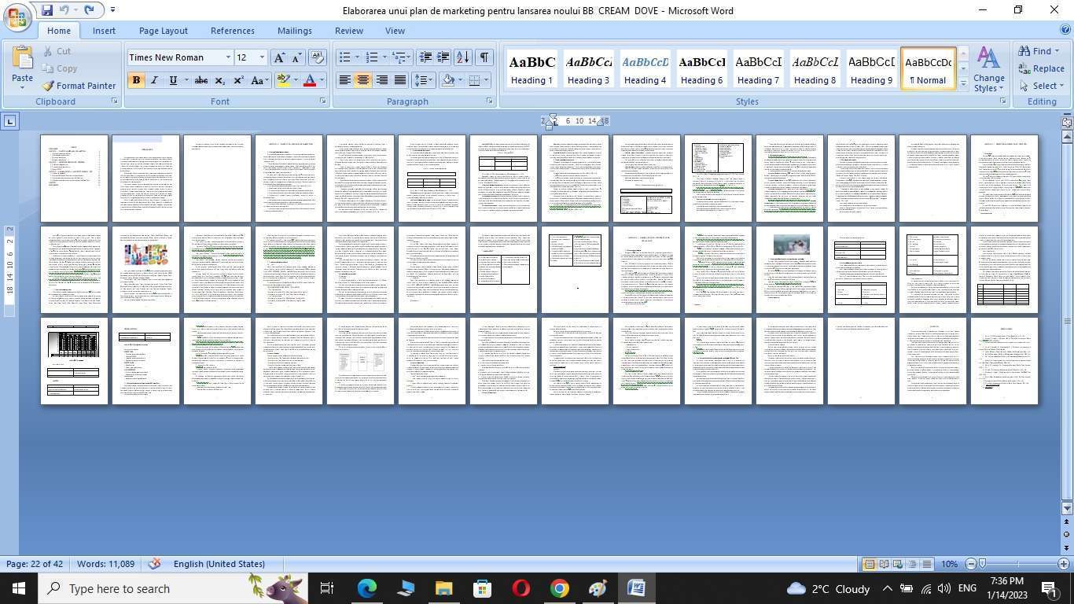Click the Replace button
1074x604 pixels.
1041,68
